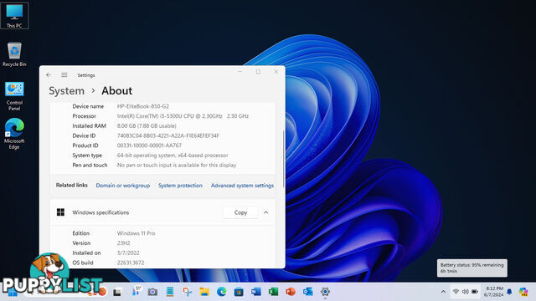536x301 pixels.
Task: Select the 23H2 version value
Action: pos(123,243)
